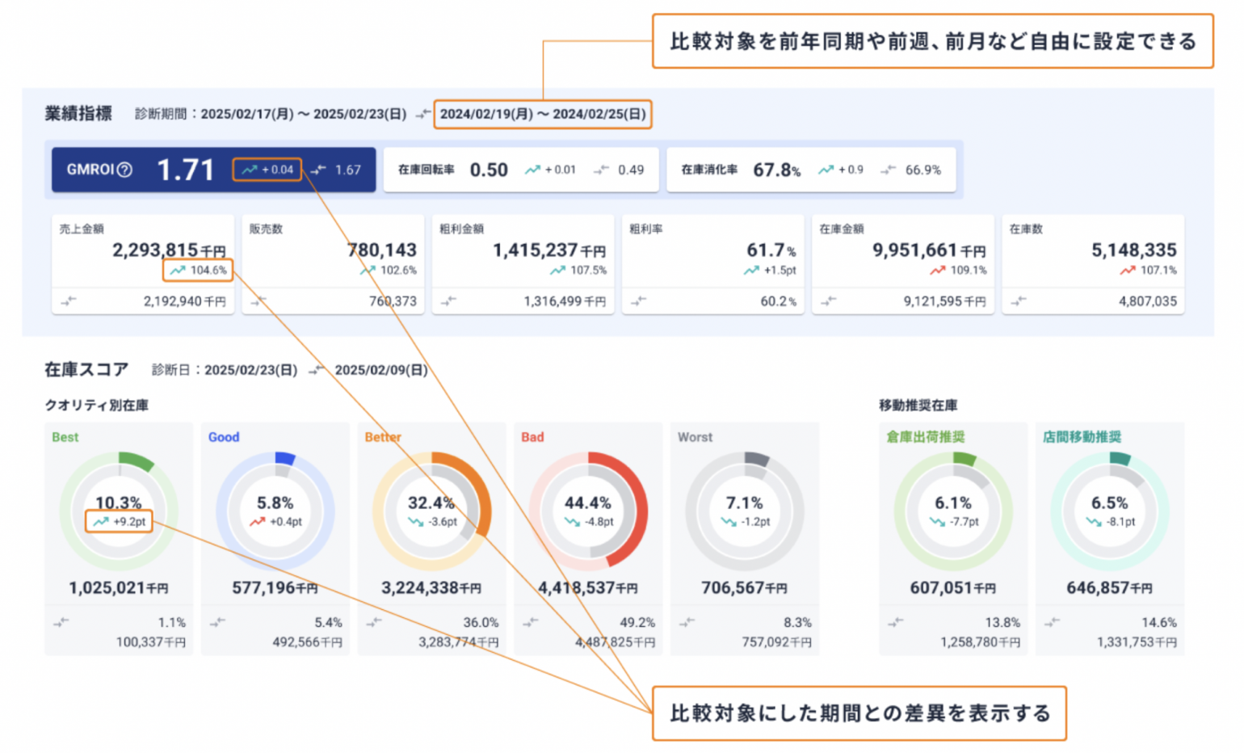Click the compare icon in the 在庫数 card

click(x=1019, y=301)
